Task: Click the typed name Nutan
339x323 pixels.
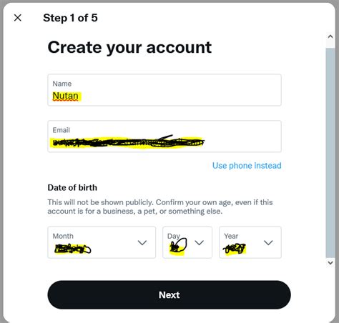Action: coord(65,96)
